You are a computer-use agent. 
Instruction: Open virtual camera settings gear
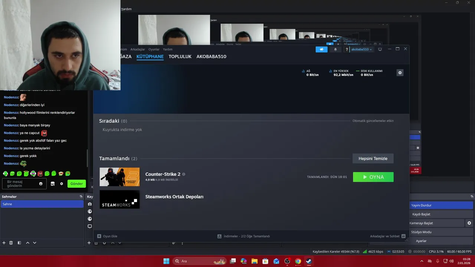pyautogui.click(x=469, y=223)
